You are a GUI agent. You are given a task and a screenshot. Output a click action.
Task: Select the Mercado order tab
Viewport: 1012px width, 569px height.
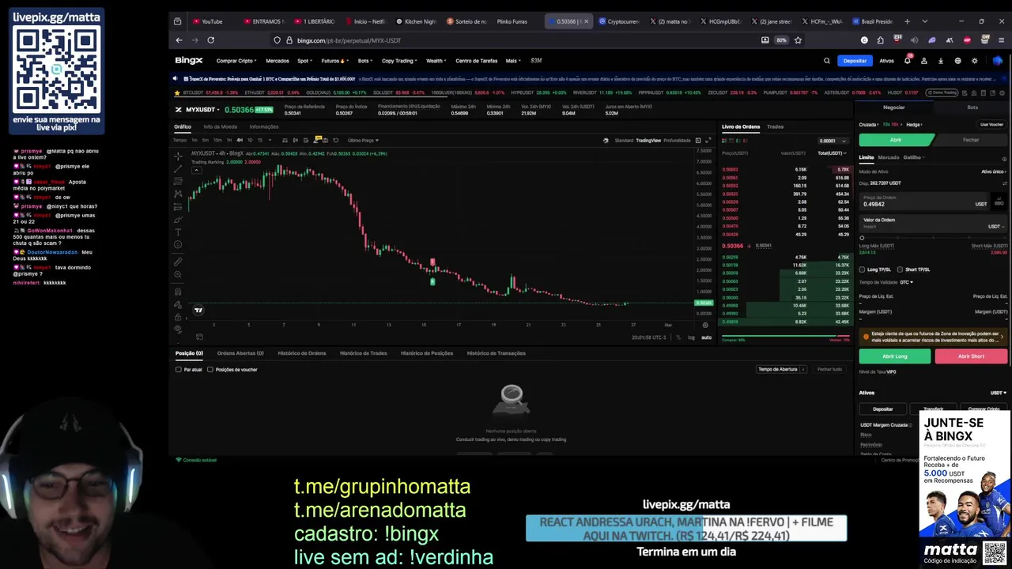click(889, 157)
